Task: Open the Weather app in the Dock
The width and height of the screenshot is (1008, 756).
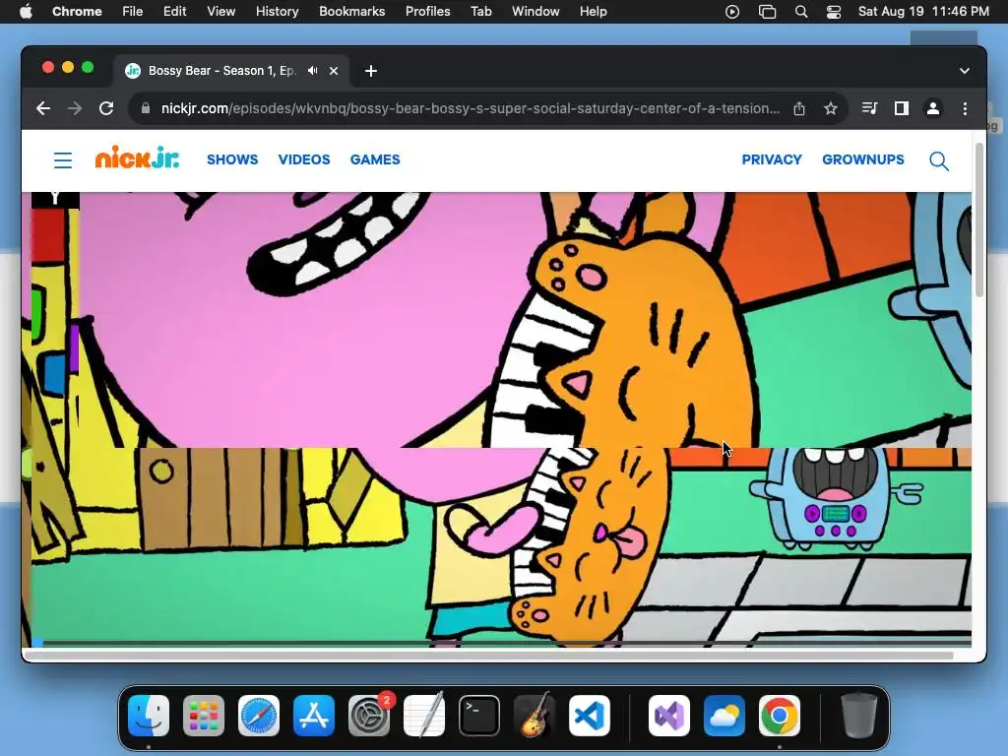Action: 724,716
